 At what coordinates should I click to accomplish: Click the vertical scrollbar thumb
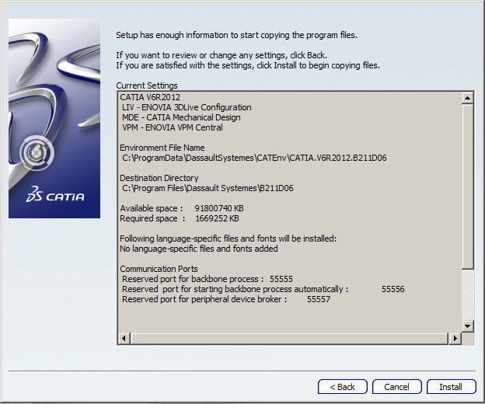(x=467, y=186)
